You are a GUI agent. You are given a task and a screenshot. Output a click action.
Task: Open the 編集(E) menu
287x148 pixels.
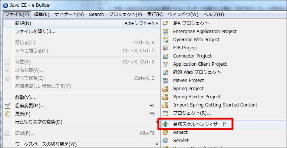42,14
